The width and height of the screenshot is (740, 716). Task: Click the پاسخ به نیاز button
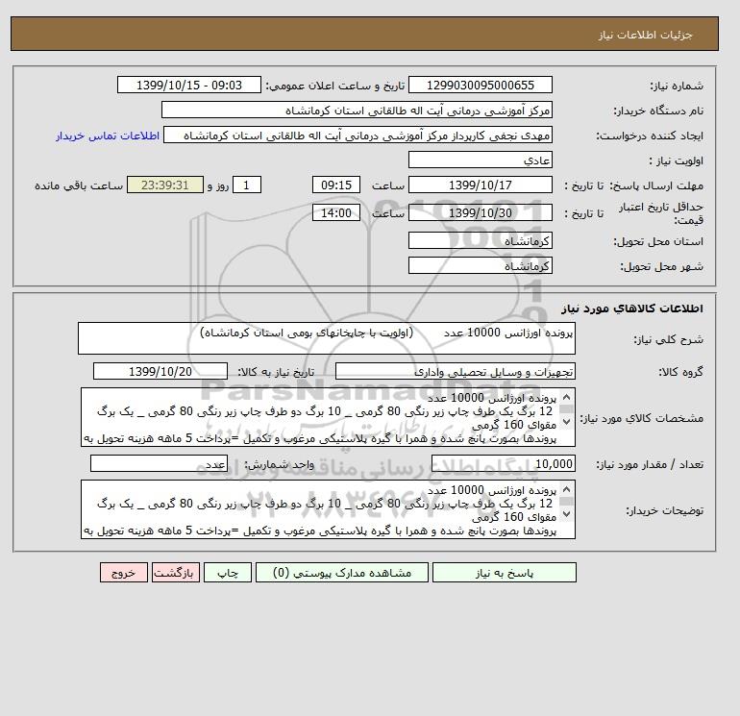click(x=504, y=573)
